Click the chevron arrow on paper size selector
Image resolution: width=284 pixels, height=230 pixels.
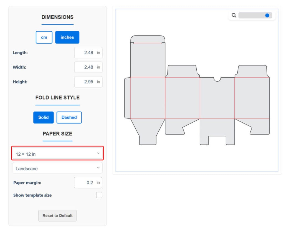point(98,153)
